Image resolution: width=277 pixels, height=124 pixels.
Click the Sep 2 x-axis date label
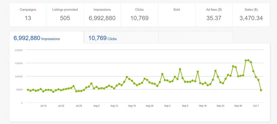pos(167,106)
